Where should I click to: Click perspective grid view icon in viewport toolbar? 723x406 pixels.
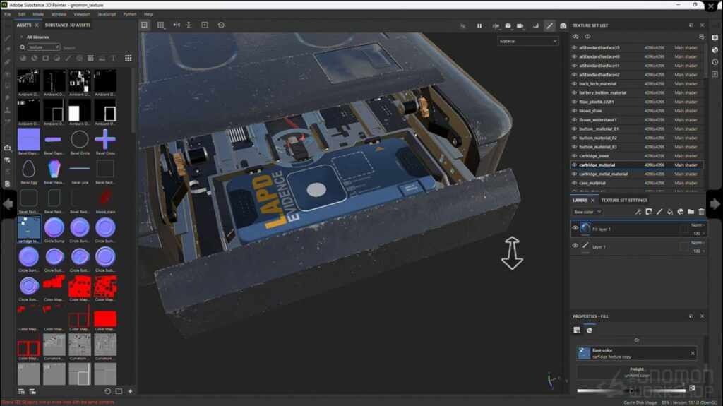[x=160, y=25]
